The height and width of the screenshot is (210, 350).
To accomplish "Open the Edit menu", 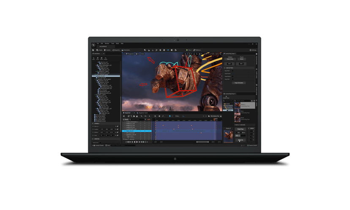I will click(x=102, y=43).
